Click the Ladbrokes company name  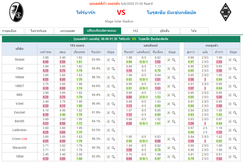click(20, 130)
